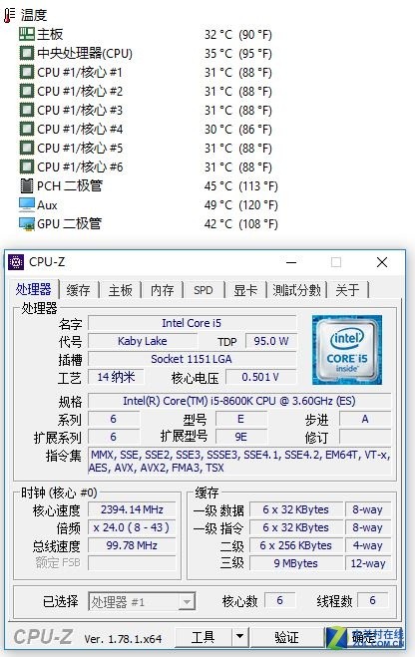415x657 pixels.
Task: Switch to the 内存 tab
Action: pos(162,290)
